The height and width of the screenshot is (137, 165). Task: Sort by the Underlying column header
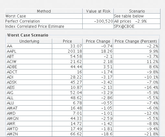pos(29,41)
